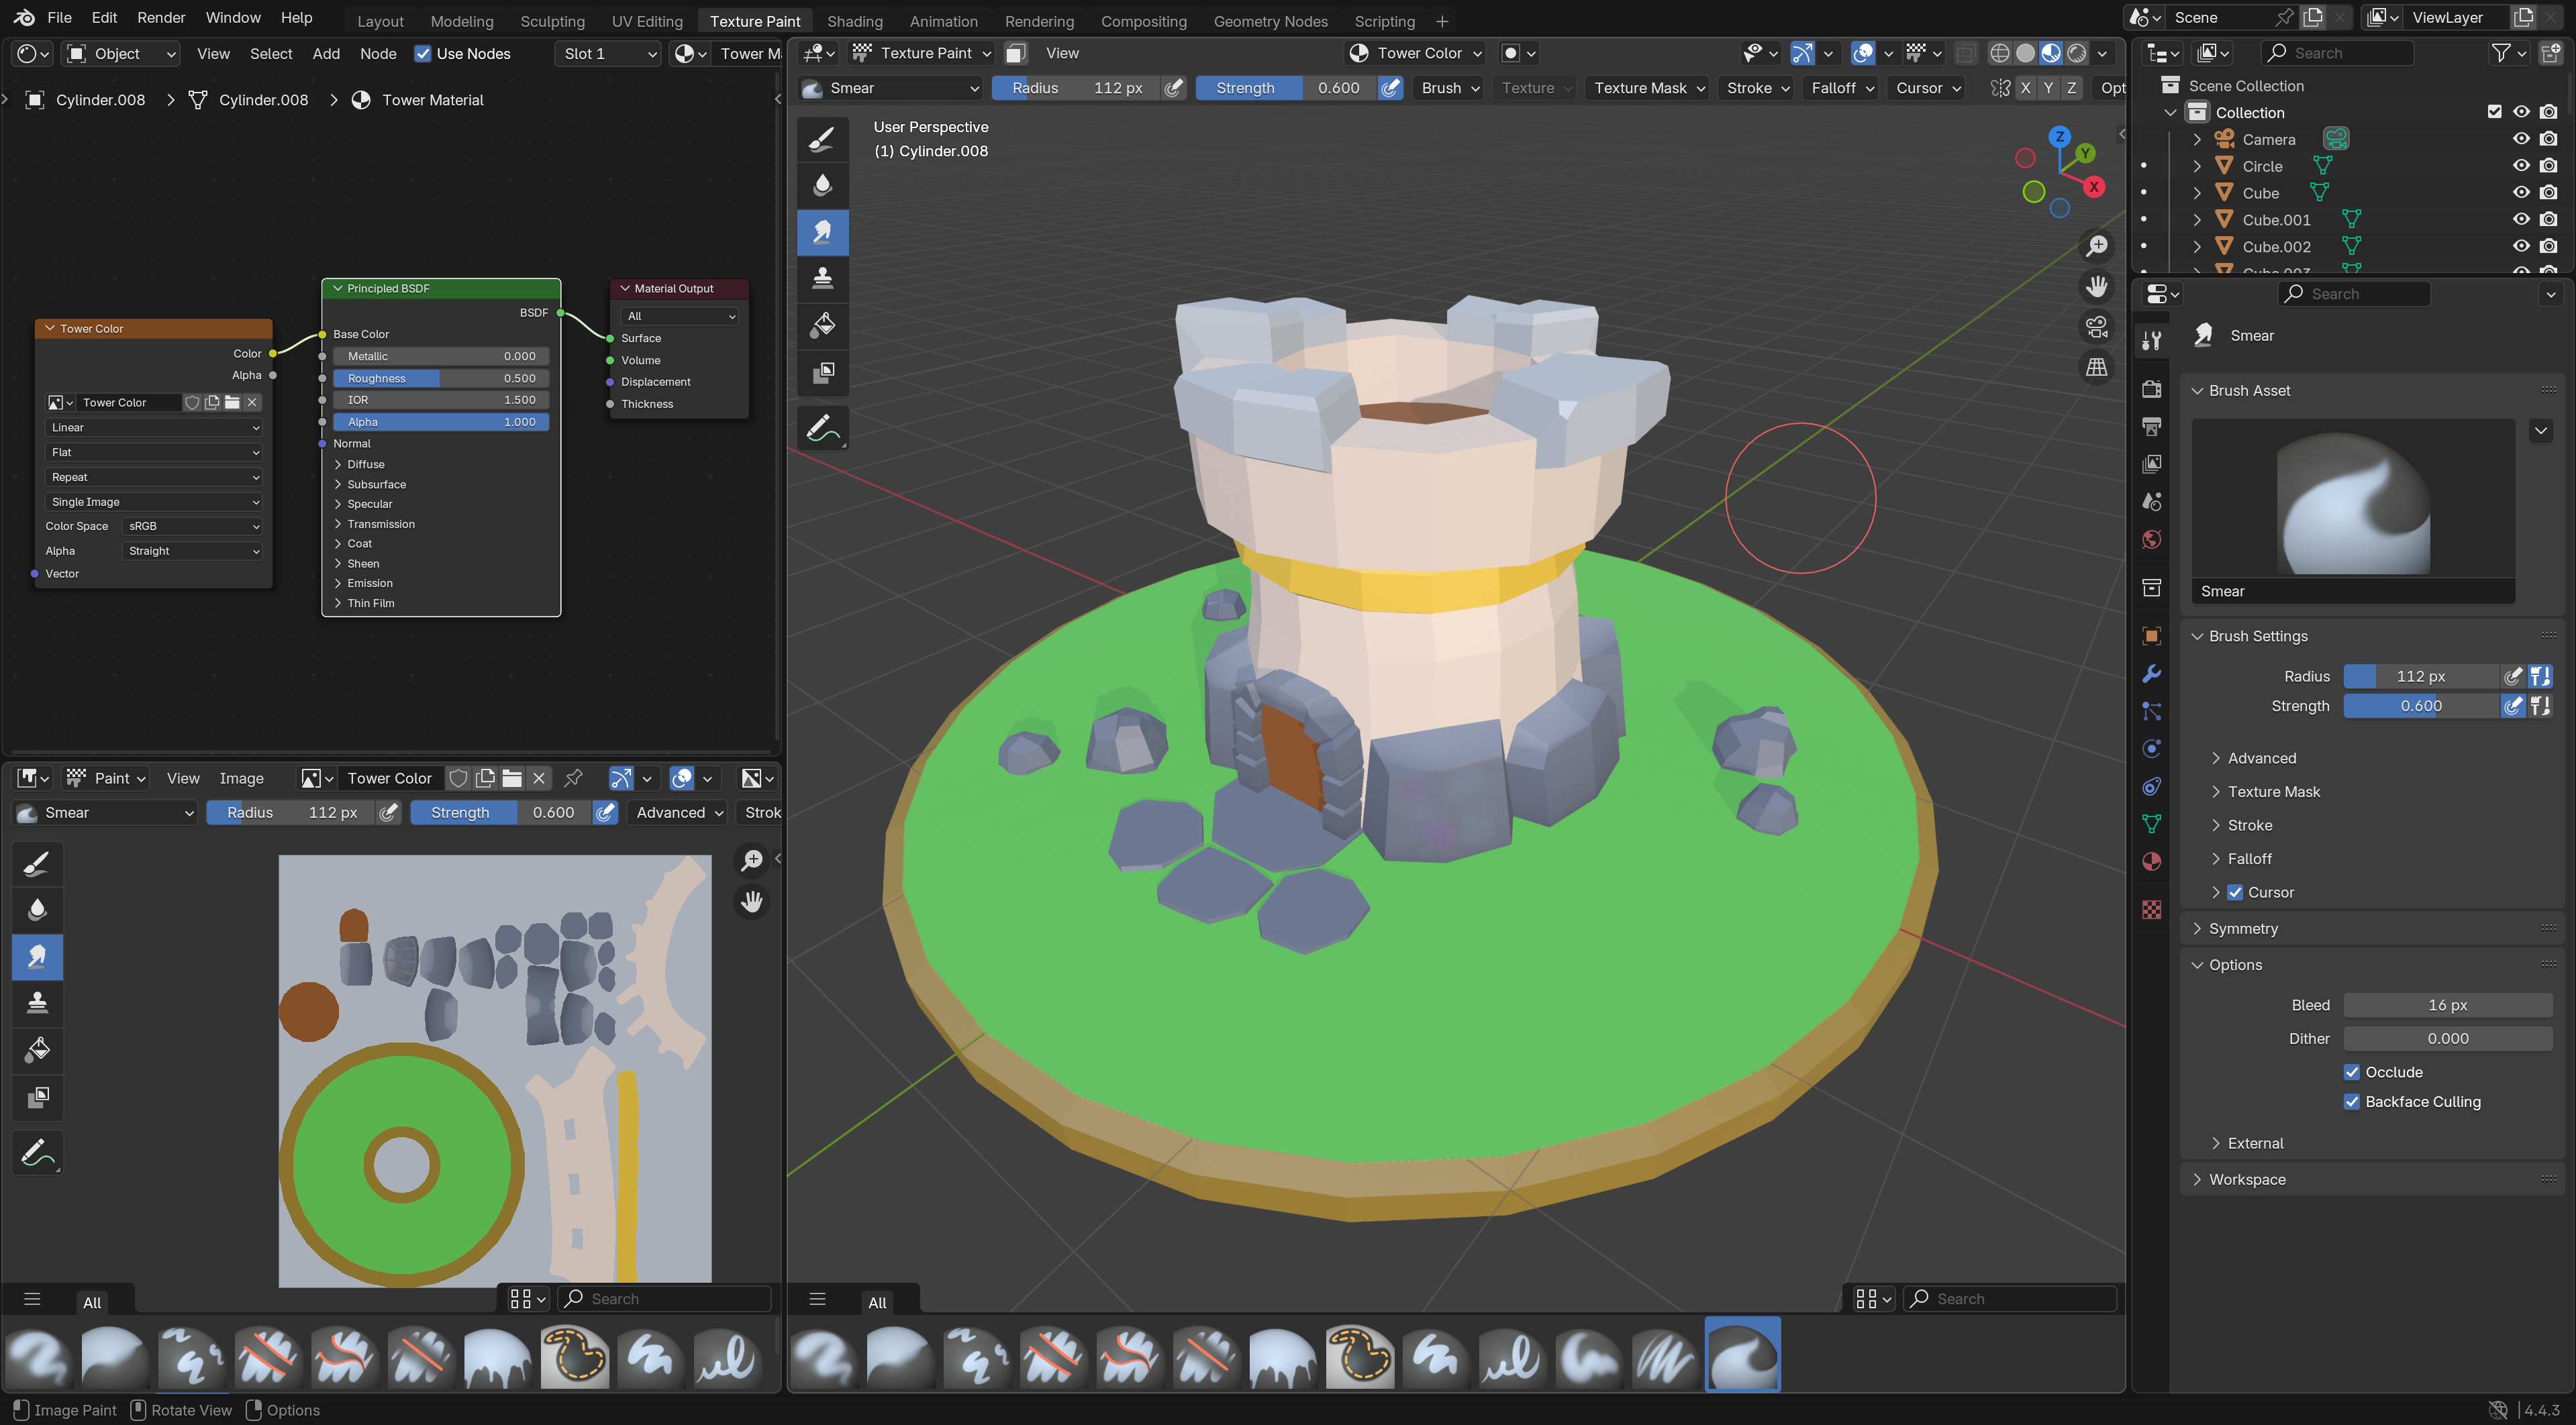This screenshot has width=2576, height=1425.
Task: Select the Fill tool in 3D viewport toolbar
Action: click(x=822, y=325)
